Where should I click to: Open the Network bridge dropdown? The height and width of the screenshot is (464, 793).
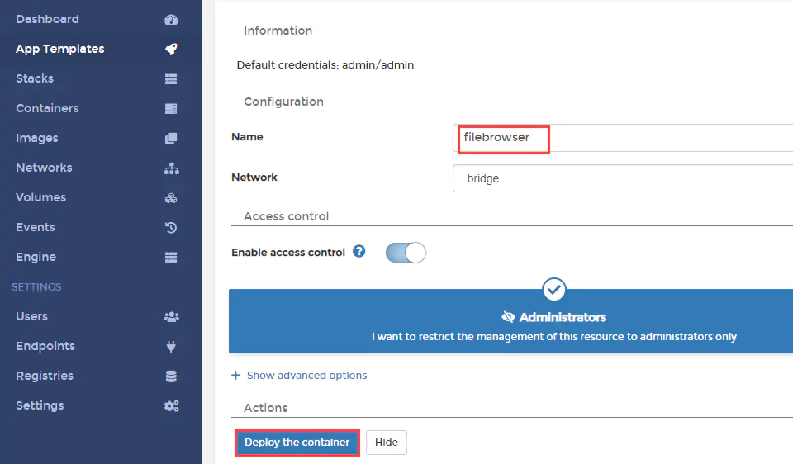(621, 178)
